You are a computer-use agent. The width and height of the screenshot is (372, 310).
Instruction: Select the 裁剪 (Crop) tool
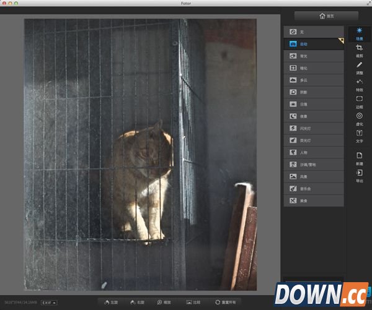tap(360, 50)
